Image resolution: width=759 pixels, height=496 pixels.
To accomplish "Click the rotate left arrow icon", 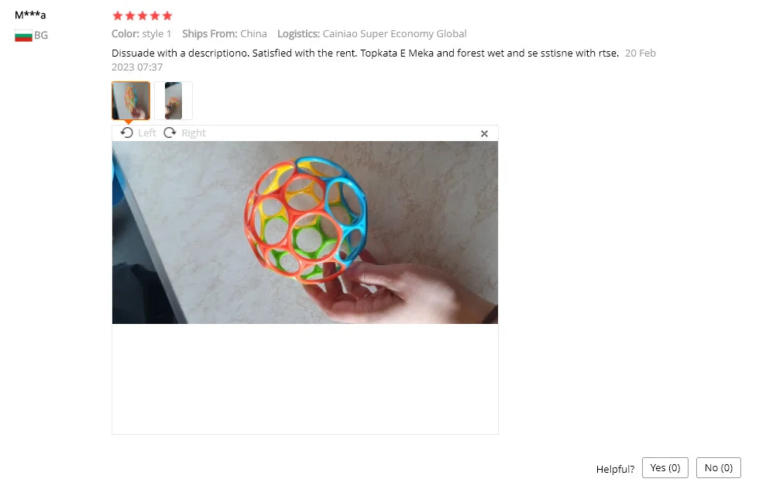I will tap(127, 133).
